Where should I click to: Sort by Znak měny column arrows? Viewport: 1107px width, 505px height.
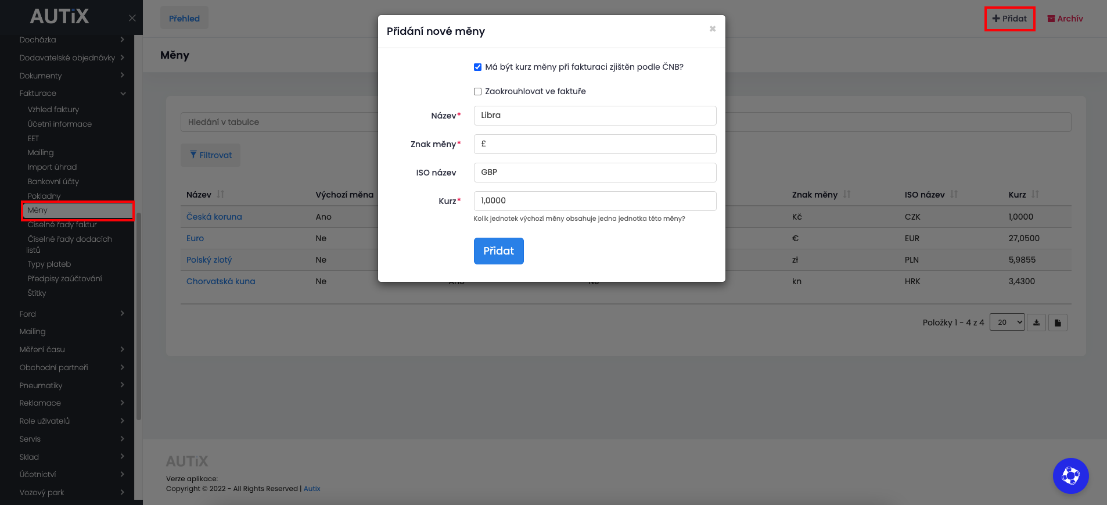coord(847,195)
